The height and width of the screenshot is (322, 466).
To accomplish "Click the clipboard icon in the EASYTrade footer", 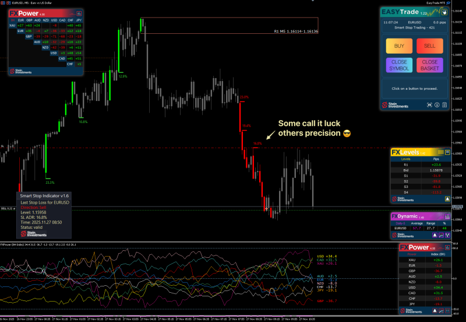I will click(x=444, y=105).
